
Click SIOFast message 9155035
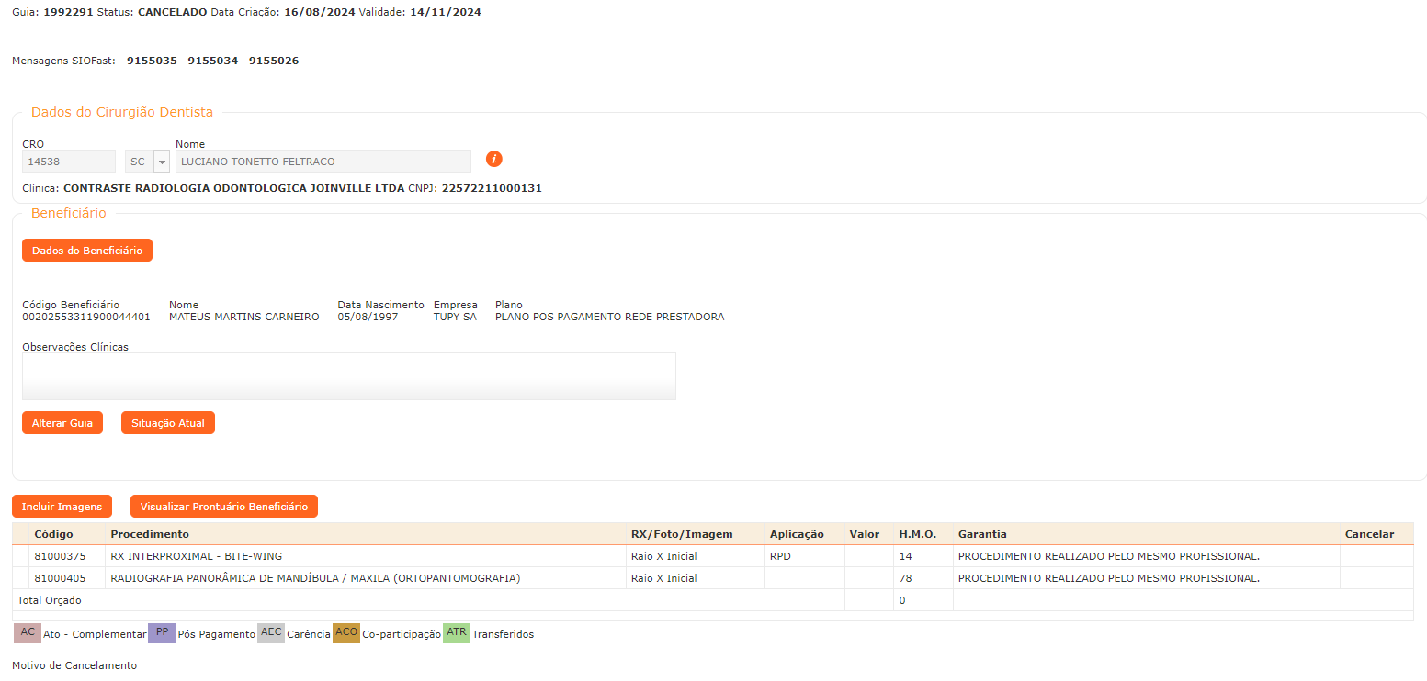coord(152,61)
